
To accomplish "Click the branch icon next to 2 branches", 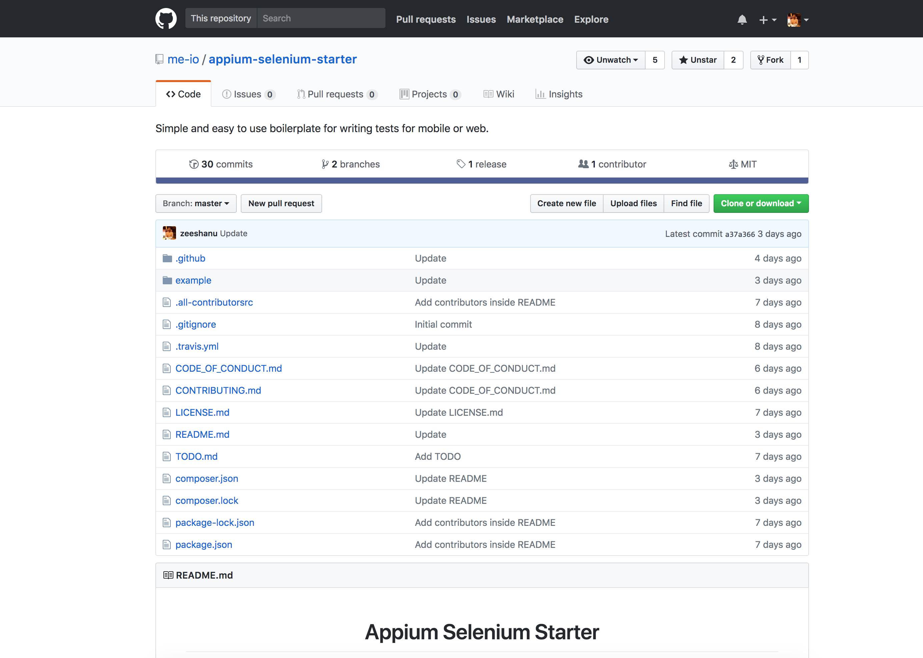I will click(x=325, y=164).
